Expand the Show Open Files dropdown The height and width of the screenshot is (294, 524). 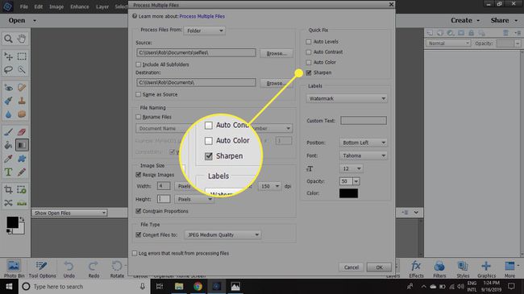tap(69, 213)
